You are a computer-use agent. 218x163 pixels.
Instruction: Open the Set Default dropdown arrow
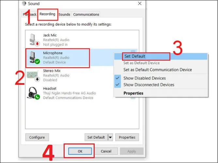110,137
